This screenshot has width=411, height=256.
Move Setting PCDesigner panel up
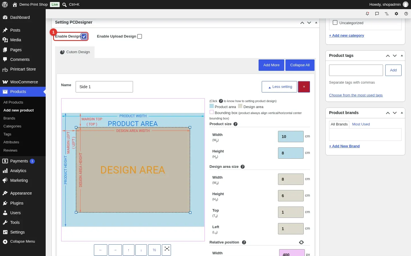[x=302, y=23]
